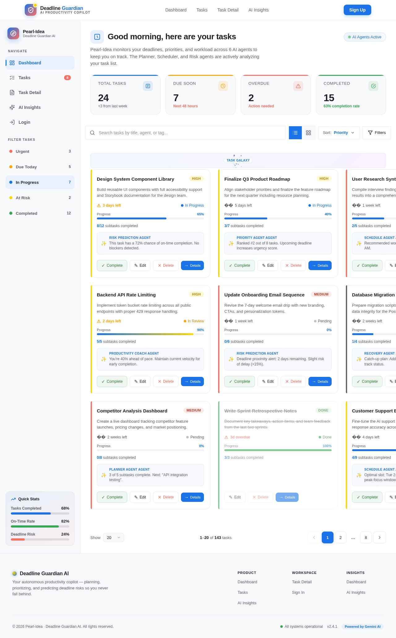
Task: Mark Backend API Rate Limiting complete
Action: pyautogui.click(x=112, y=382)
